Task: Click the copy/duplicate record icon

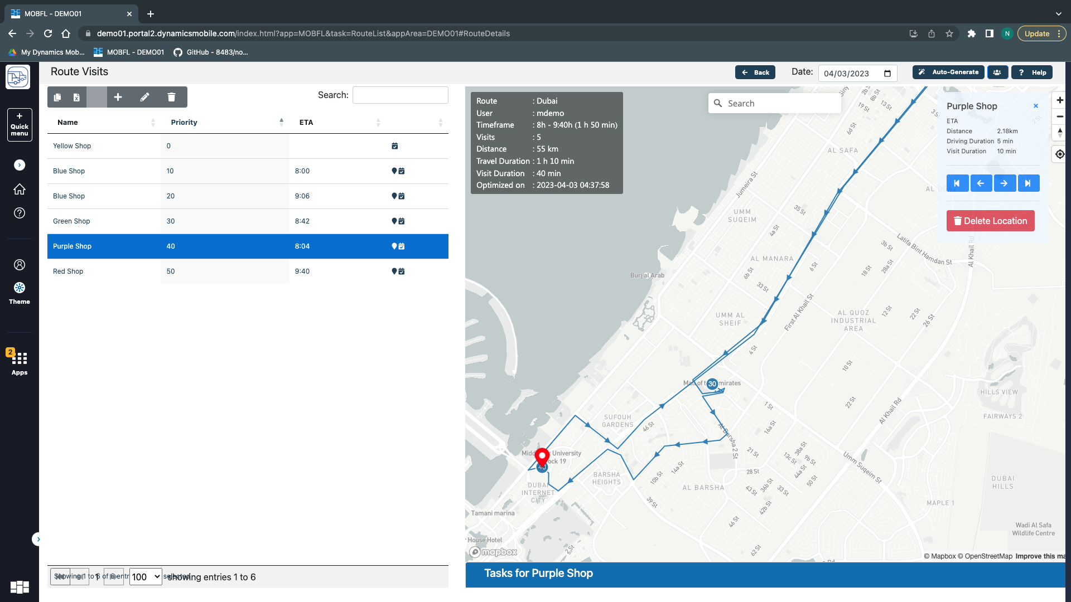Action: click(x=57, y=96)
